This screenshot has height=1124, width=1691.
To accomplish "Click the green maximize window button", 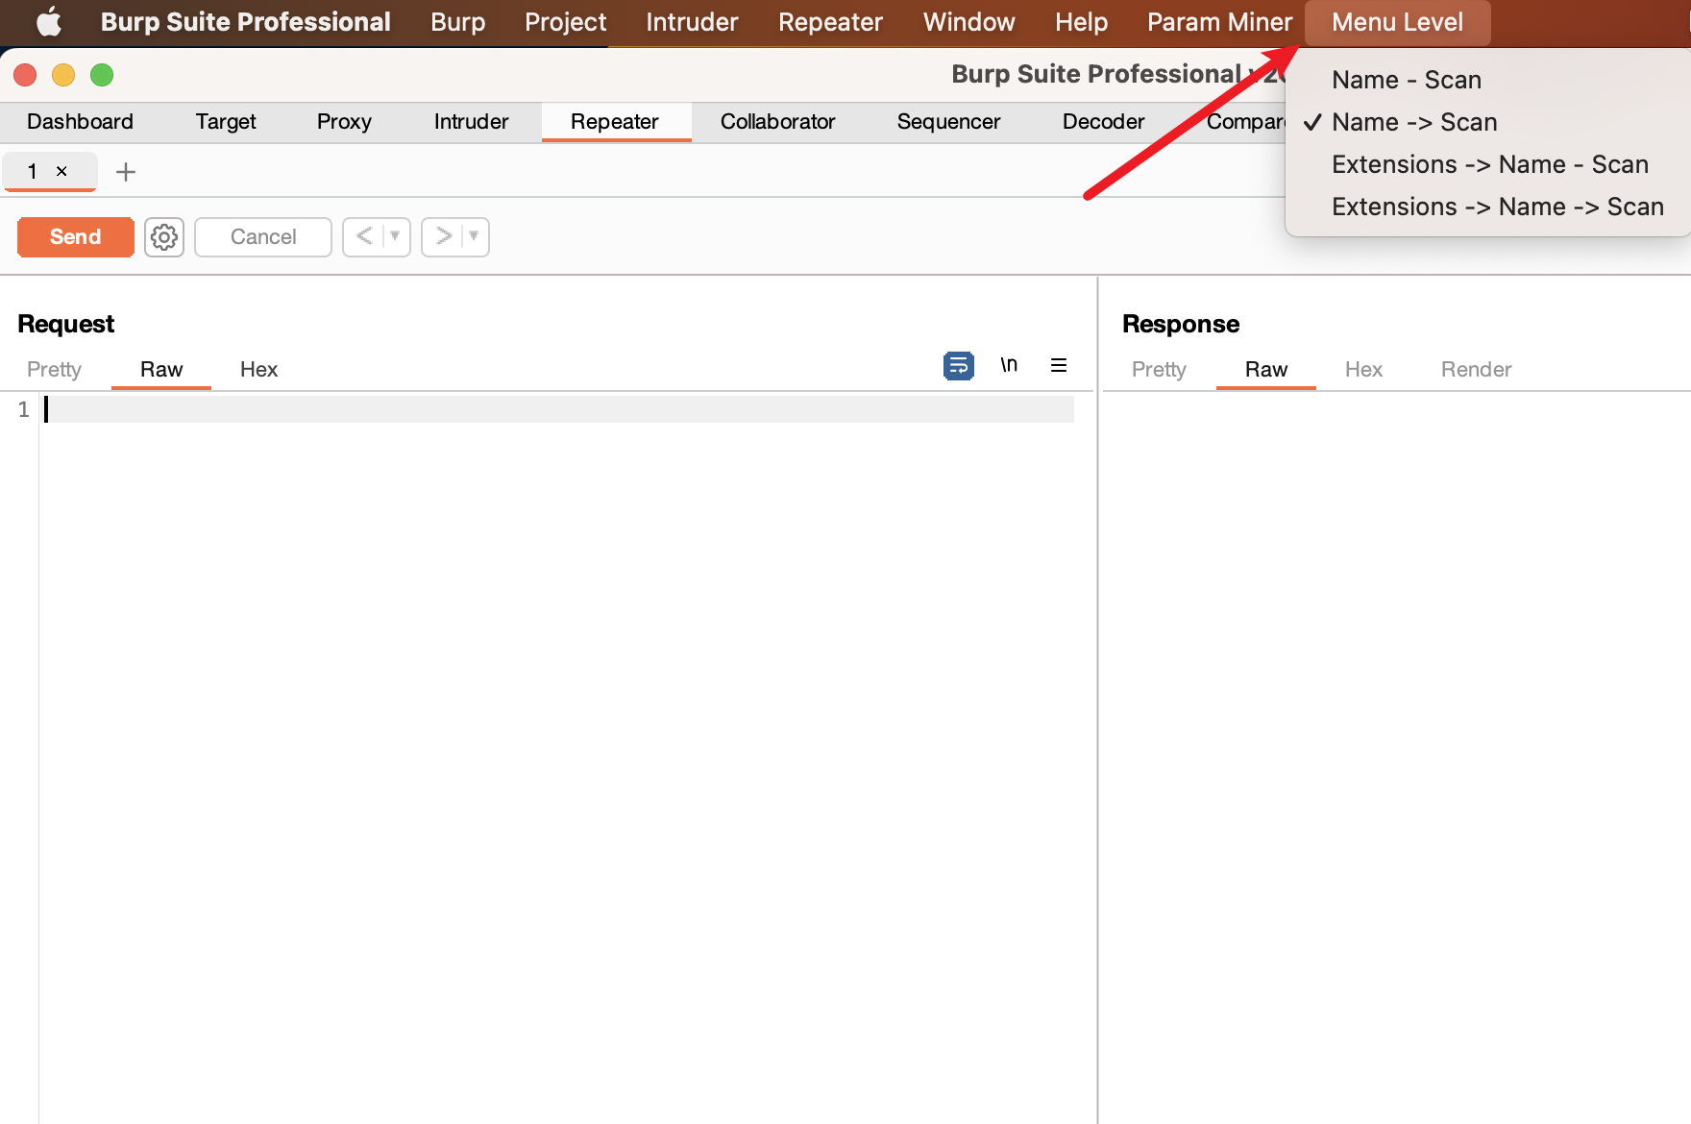I will click(x=102, y=75).
